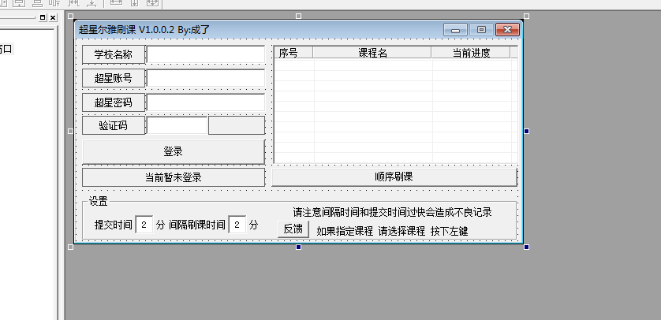Viewport: 661px width, 320px height.
Task: Focus the 提交时间 minutes input box
Action: (144, 225)
